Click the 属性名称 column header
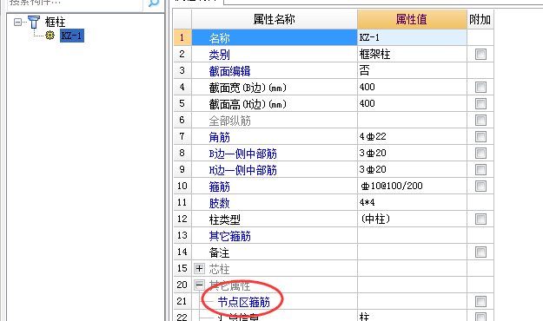Screen dimensions: 543x321 pyautogui.click(x=275, y=19)
